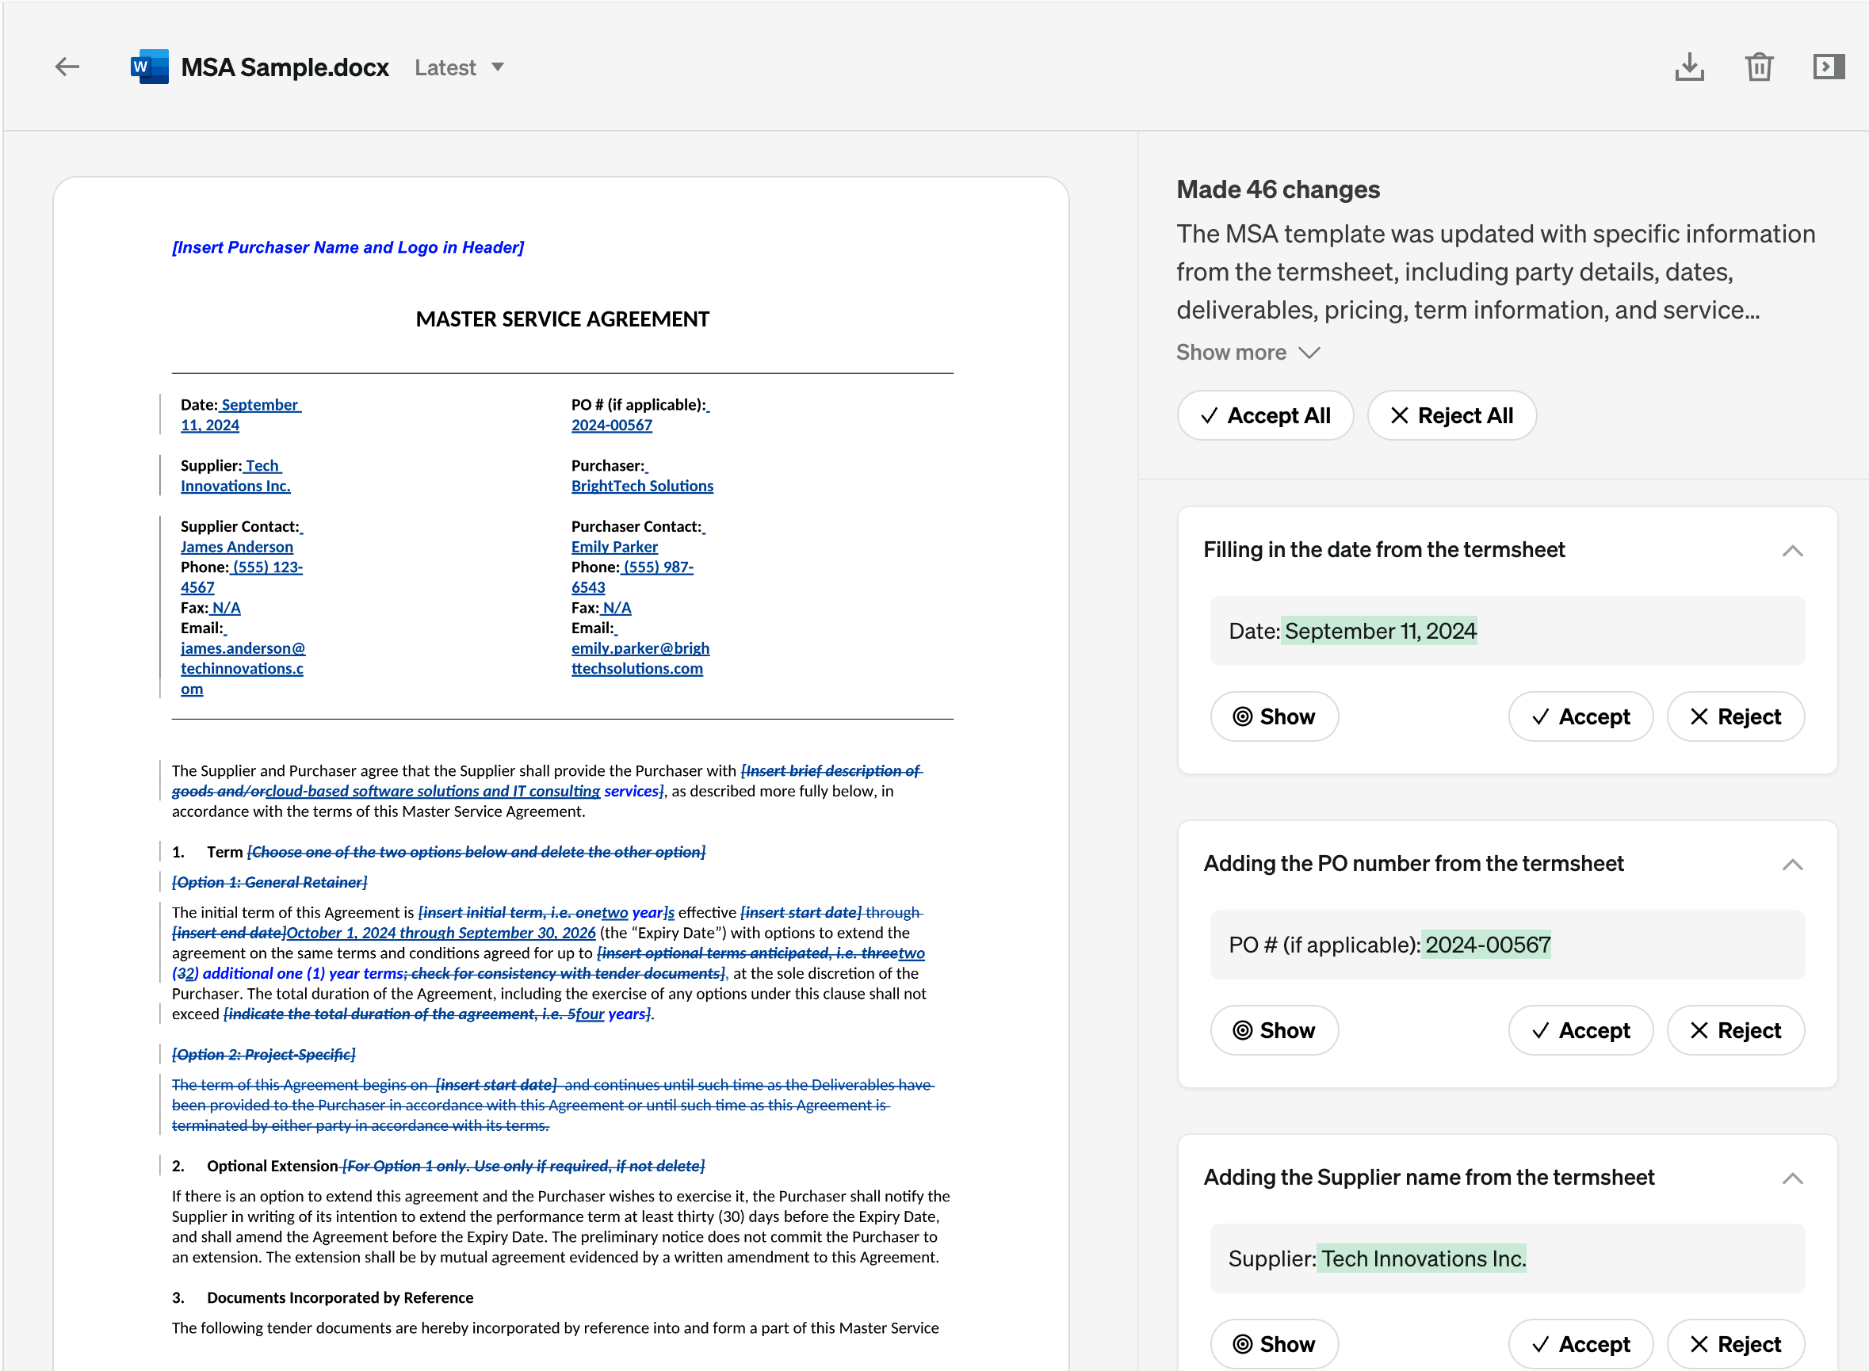The width and height of the screenshot is (1869, 1371).
Task: Click the Supplier: Tech Innovations Inc. preview box
Action: pos(1507,1258)
